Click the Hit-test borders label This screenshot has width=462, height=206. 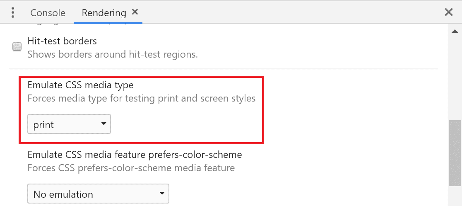click(62, 41)
